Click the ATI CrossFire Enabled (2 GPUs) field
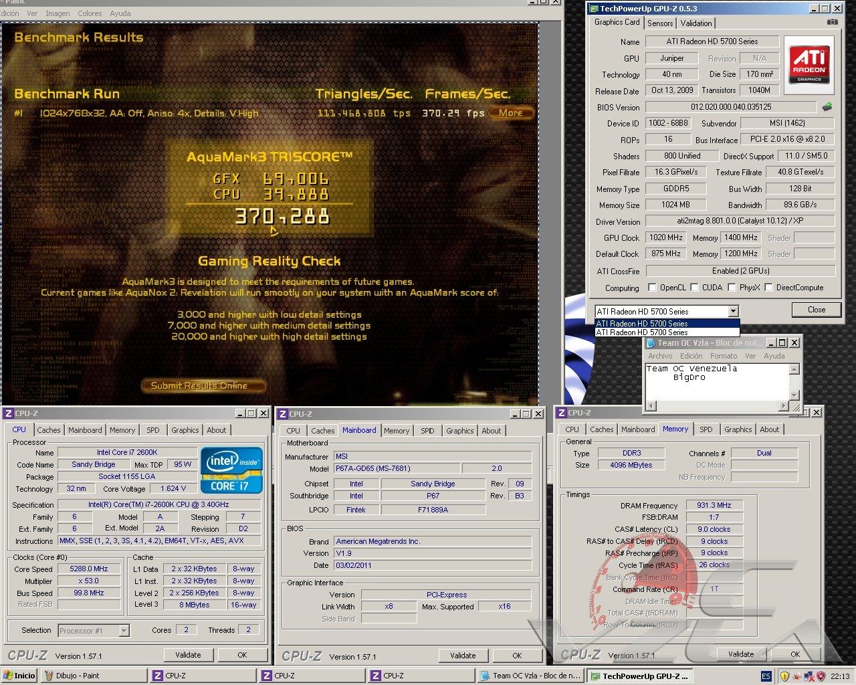This screenshot has width=856, height=685. [740, 271]
